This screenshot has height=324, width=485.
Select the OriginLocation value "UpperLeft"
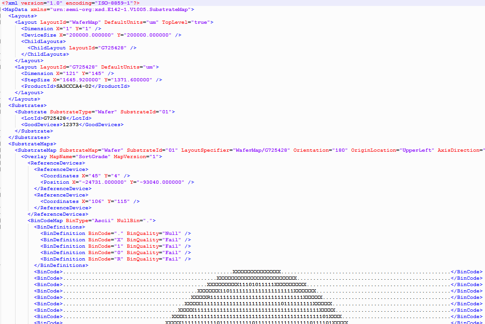tap(417, 150)
